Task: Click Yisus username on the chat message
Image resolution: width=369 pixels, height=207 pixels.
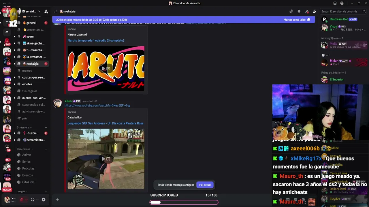Action: (x=68, y=101)
